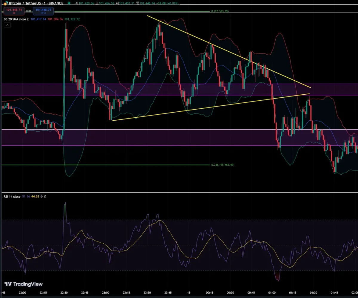
Task: Select the ascending lower yellow trendline
Action: tap(209, 107)
